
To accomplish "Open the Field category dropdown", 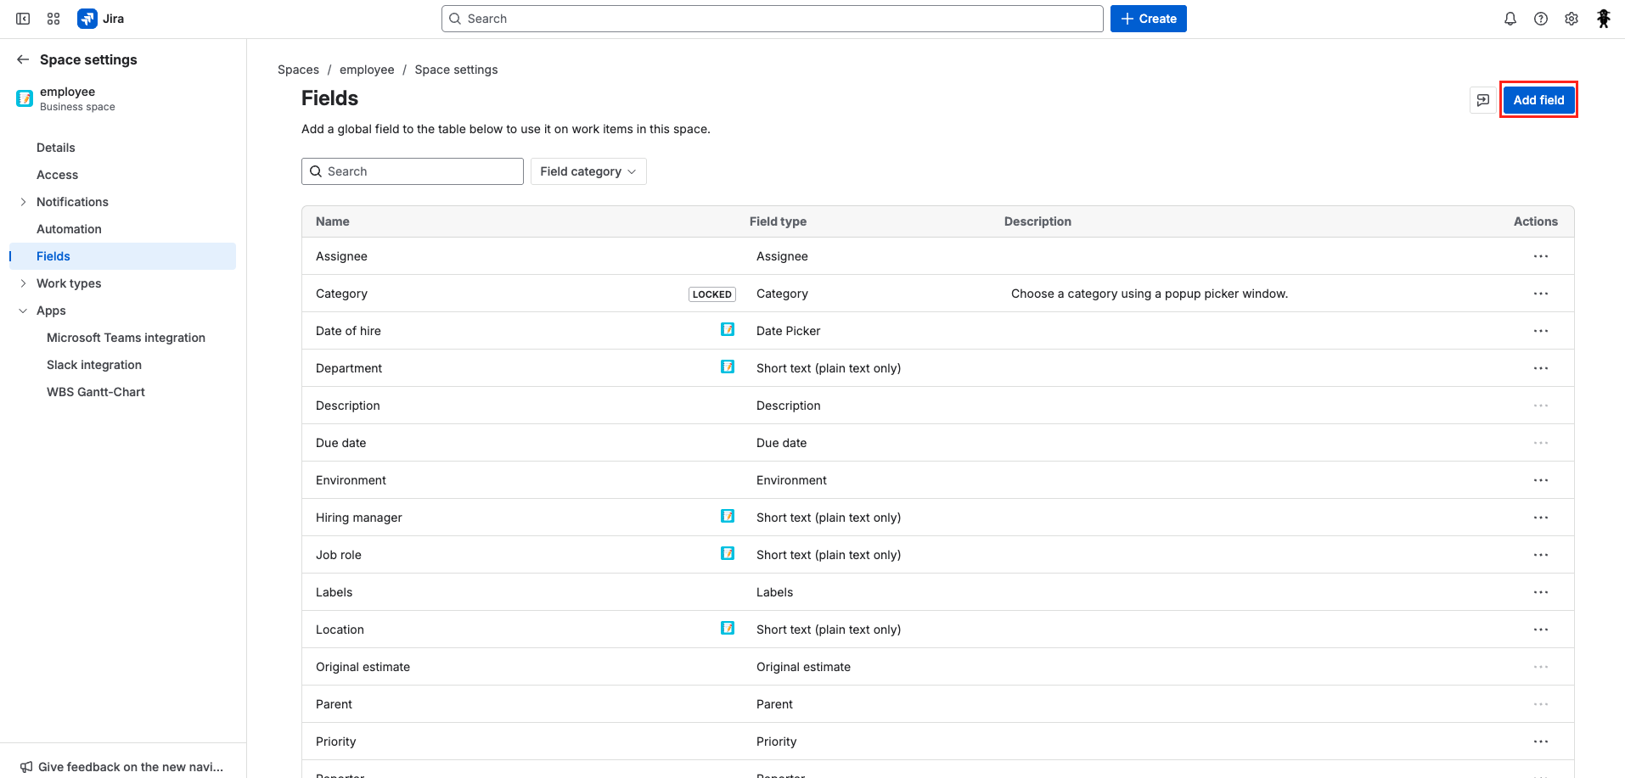I will (588, 171).
